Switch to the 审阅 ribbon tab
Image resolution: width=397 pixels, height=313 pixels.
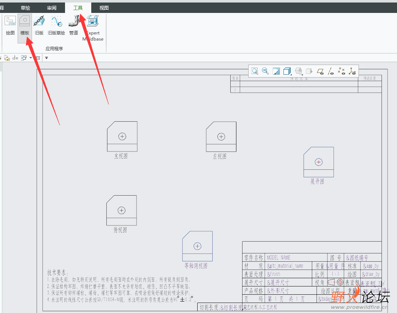(x=52, y=8)
